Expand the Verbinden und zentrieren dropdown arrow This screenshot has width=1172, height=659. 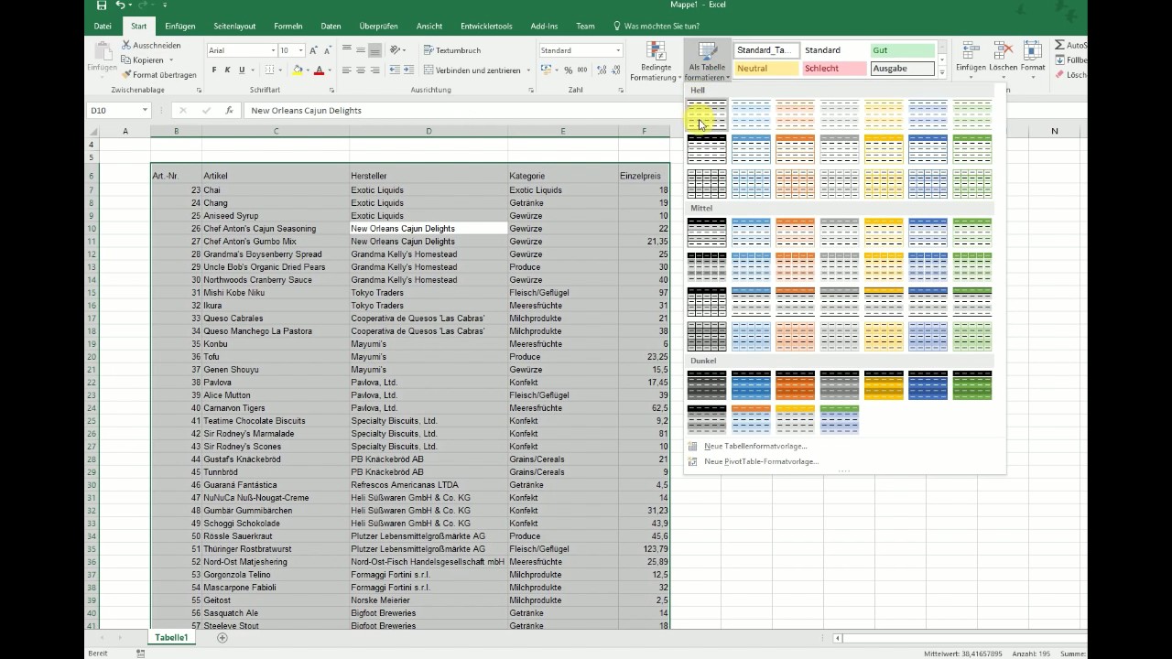tap(528, 70)
